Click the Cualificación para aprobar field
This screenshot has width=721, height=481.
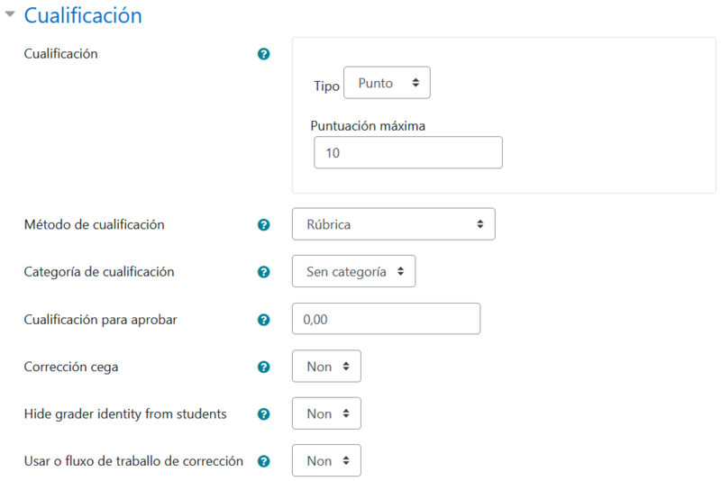tap(387, 319)
